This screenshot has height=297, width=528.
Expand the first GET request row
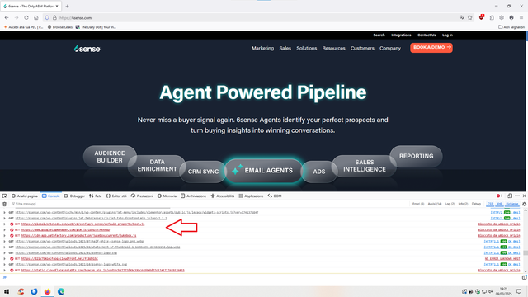pyautogui.click(x=4, y=213)
